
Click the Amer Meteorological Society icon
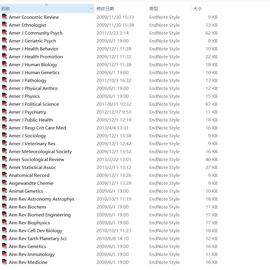coord(4,151)
